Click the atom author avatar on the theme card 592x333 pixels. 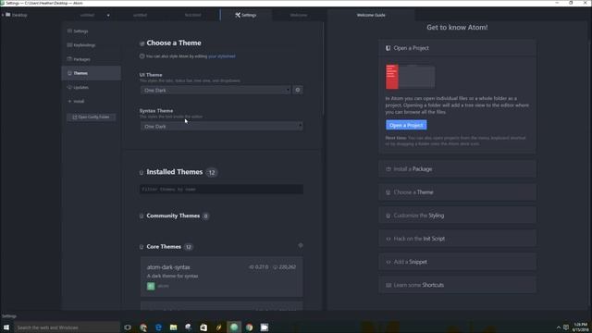click(151, 286)
